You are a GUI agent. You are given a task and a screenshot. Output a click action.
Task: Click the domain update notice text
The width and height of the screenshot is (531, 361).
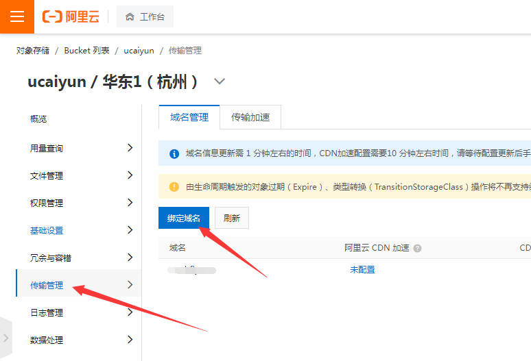358,153
